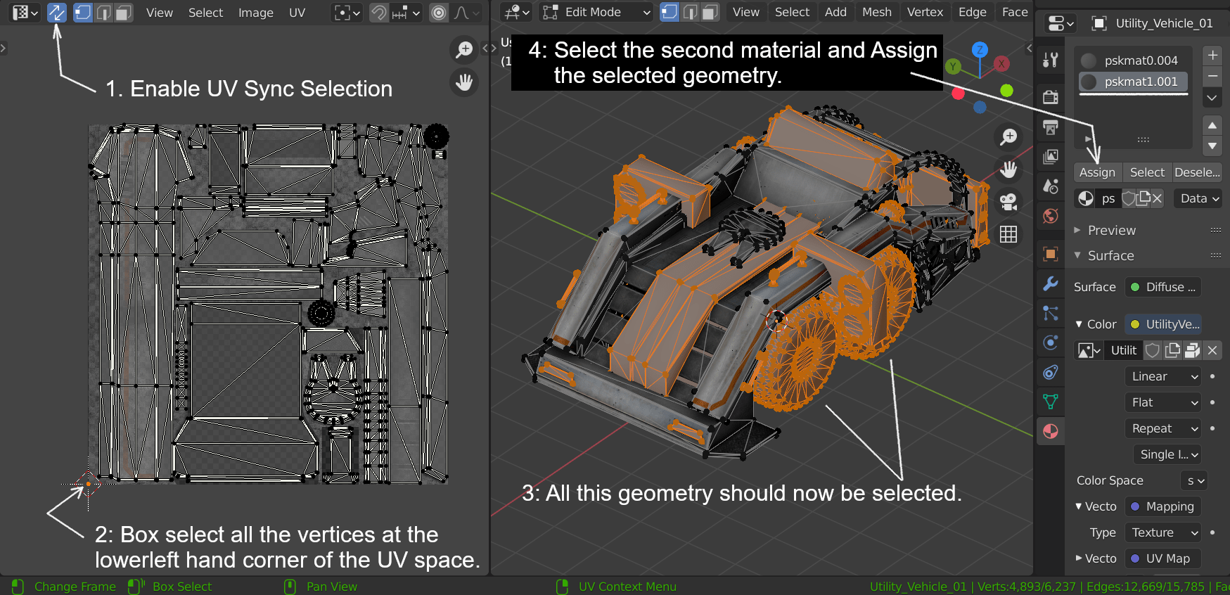Image resolution: width=1230 pixels, height=595 pixels.
Task: Move material slot down
Action: click(x=1212, y=146)
